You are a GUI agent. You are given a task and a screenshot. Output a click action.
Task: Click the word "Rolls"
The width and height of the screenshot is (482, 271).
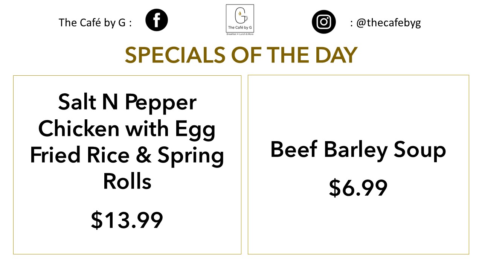coord(127,181)
